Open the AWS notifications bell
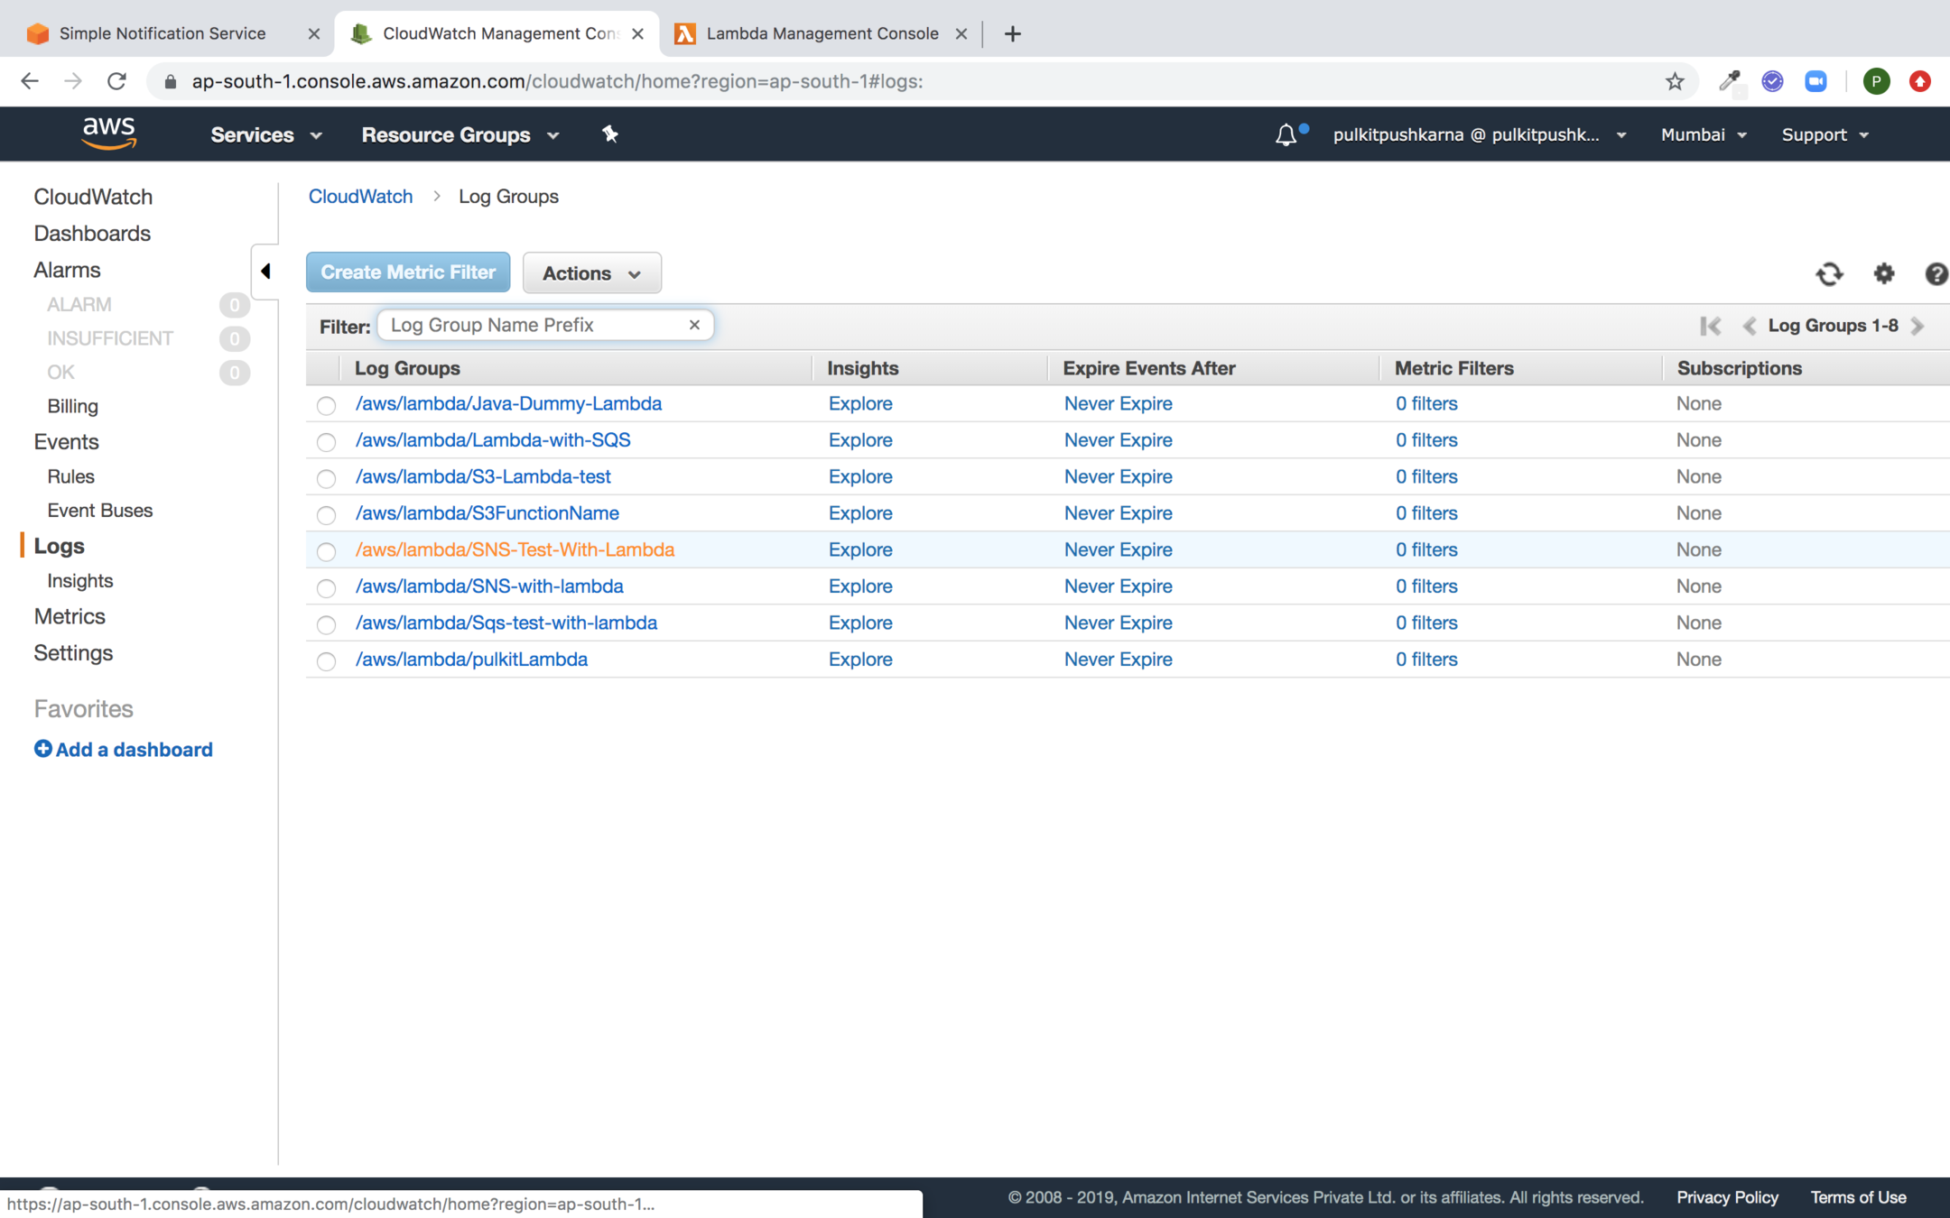Viewport: 1950px width, 1218px height. pos(1286,135)
